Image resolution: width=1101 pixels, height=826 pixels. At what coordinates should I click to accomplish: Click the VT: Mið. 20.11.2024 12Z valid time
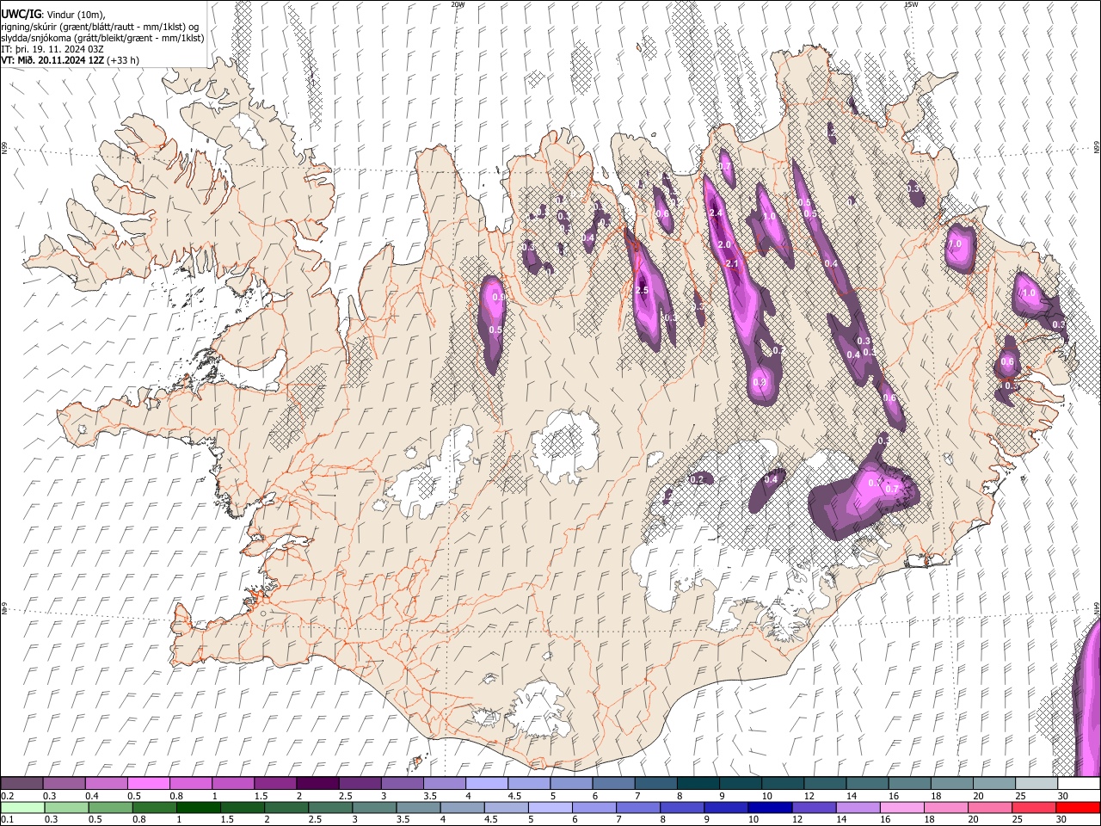pos(53,60)
